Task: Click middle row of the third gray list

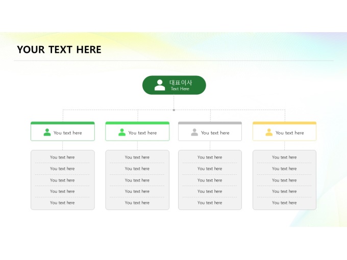Action: 210,180
